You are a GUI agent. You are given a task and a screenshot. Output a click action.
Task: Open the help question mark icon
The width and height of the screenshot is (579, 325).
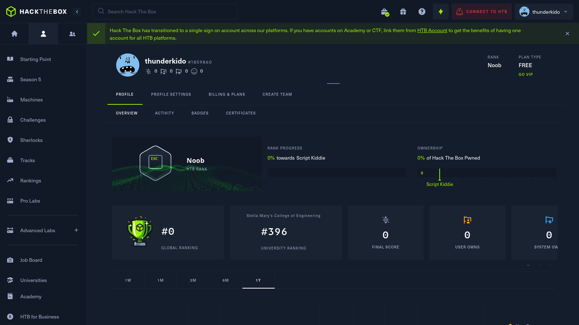(422, 12)
